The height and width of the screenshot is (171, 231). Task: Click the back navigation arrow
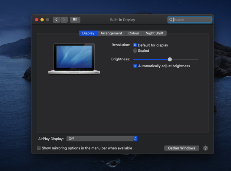(56, 20)
